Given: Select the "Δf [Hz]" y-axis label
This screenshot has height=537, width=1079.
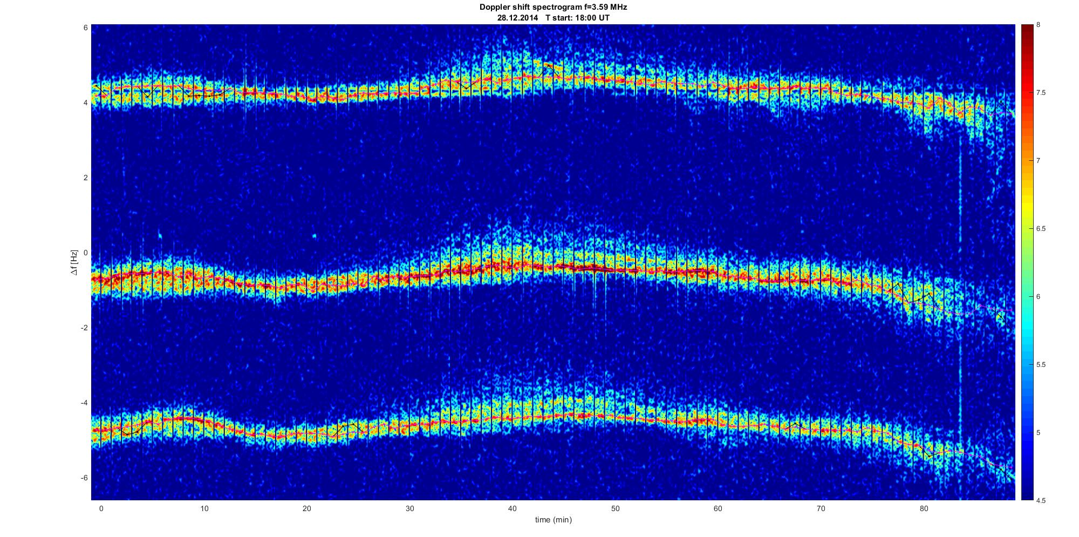Looking at the screenshot, I should pos(74,262).
